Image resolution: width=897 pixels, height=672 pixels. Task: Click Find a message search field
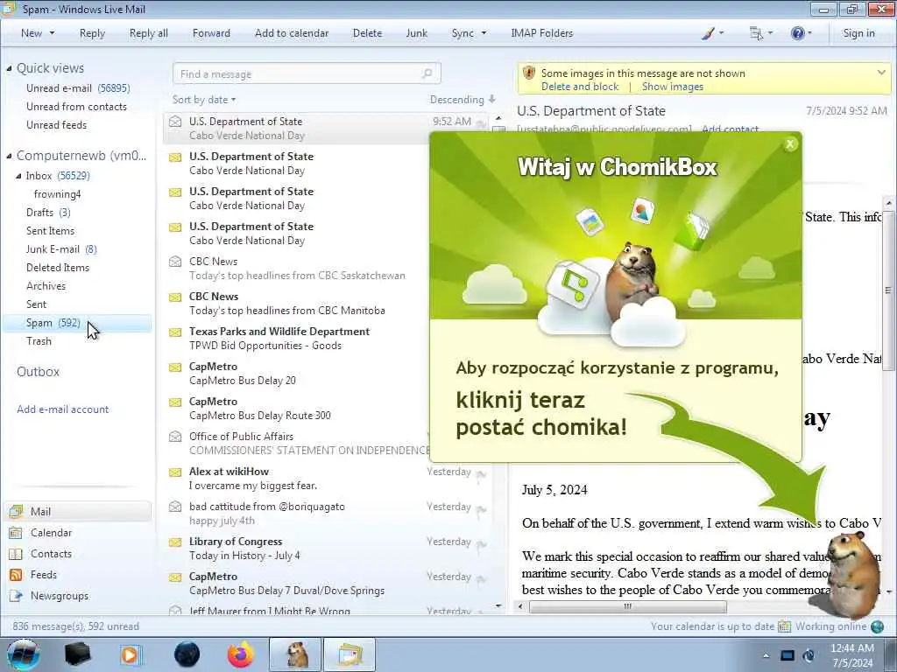(307, 73)
